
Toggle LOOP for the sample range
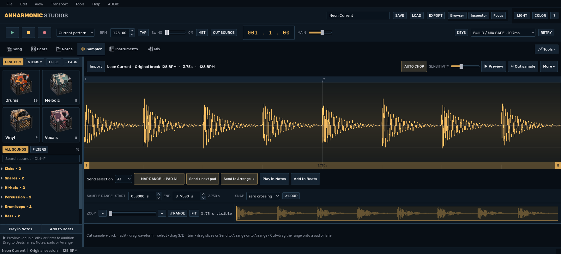coord(291,196)
